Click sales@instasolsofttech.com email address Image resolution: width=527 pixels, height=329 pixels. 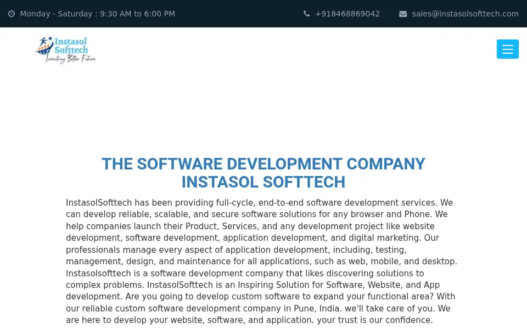[465, 14]
